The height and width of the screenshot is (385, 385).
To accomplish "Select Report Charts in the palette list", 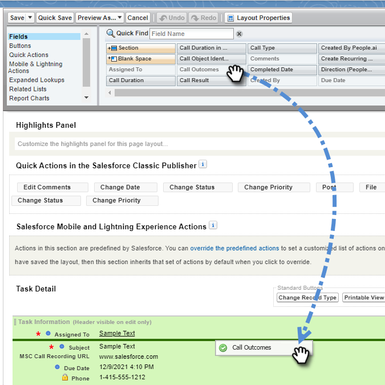I will 29,98.
